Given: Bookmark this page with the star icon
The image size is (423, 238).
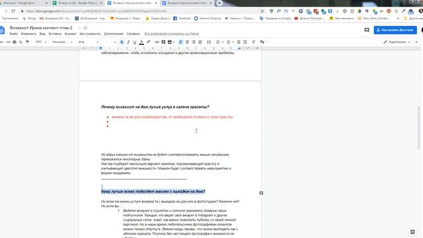Looking at the screenshot, I should (x=262, y=11).
